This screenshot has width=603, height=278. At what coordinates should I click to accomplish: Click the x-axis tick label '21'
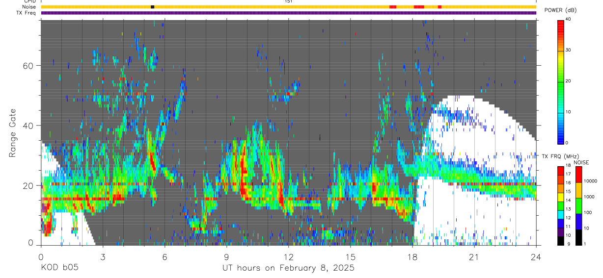pyautogui.click(x=474, y=256)
